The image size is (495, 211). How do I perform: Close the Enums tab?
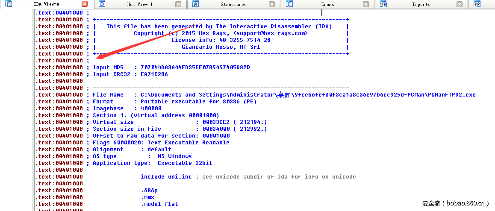pos(366,4)
